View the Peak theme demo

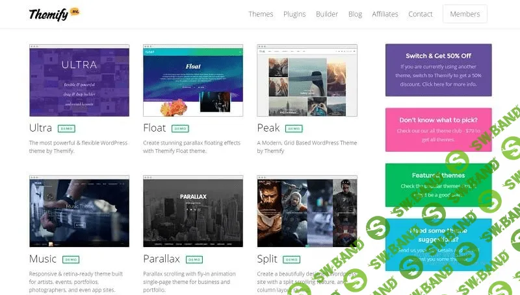click(x=294, y=128)
